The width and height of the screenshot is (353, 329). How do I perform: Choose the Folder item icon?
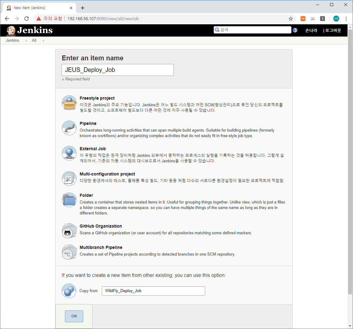[69, 200]
